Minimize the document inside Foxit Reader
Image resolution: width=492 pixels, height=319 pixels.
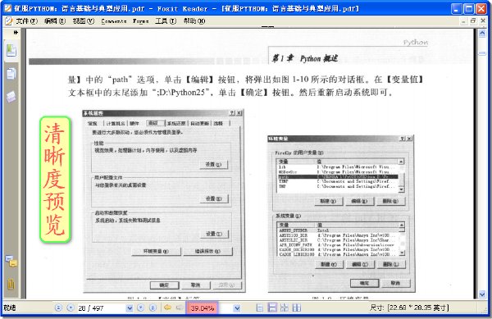tap(463, 21)
